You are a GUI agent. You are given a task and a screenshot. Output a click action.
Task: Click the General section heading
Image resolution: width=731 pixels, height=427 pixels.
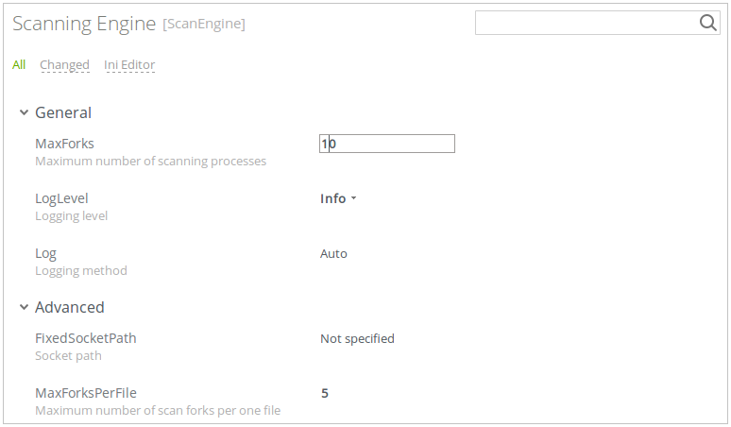coord(63,113)
